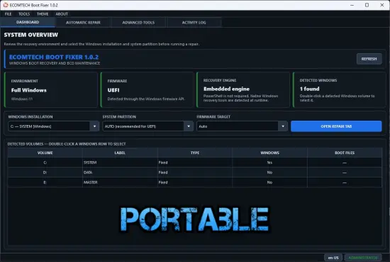The height and width of the screenshot is (262, 390).
Task: Open the TOOLS menu
Action: click(x=24, y=14)
